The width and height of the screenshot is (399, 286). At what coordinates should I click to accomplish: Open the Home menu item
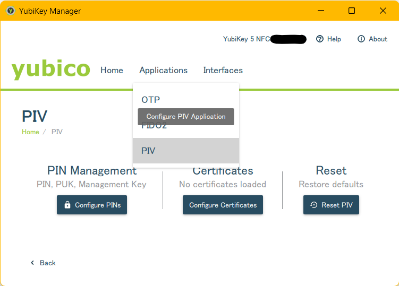[x=112, y=70]
